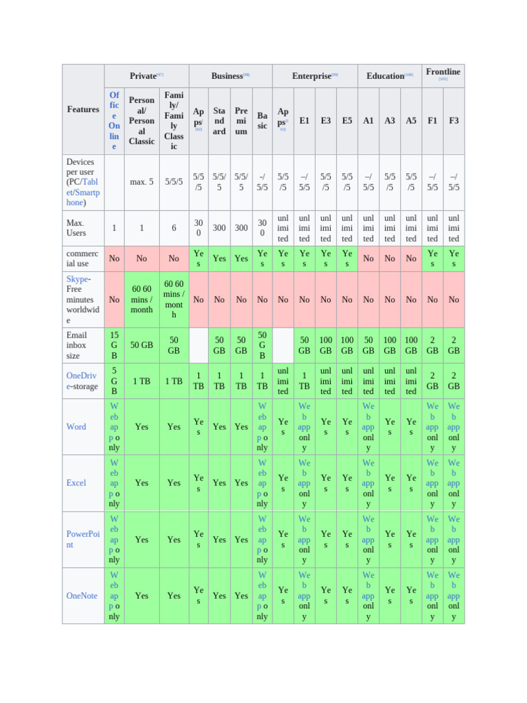This screenshot has width=527, height=703.
Task: Click OneDrive '2 GB' under F1 column
Action: pyautogui.click(x=432, y=380)
